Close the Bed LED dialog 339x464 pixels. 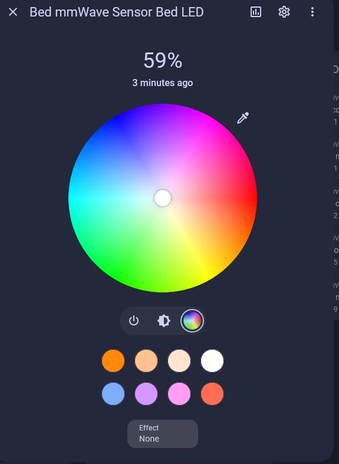pyautogui.click(x=13, y=12)
